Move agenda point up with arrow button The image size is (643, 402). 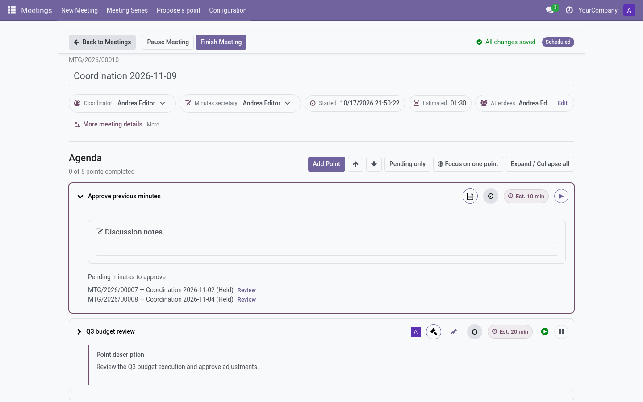(355, 164)
